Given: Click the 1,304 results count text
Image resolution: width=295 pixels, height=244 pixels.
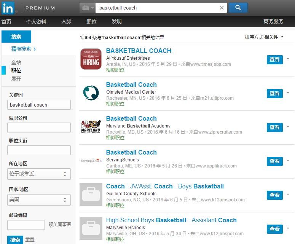Looking at the screenshot, I should tap(122, 37).
